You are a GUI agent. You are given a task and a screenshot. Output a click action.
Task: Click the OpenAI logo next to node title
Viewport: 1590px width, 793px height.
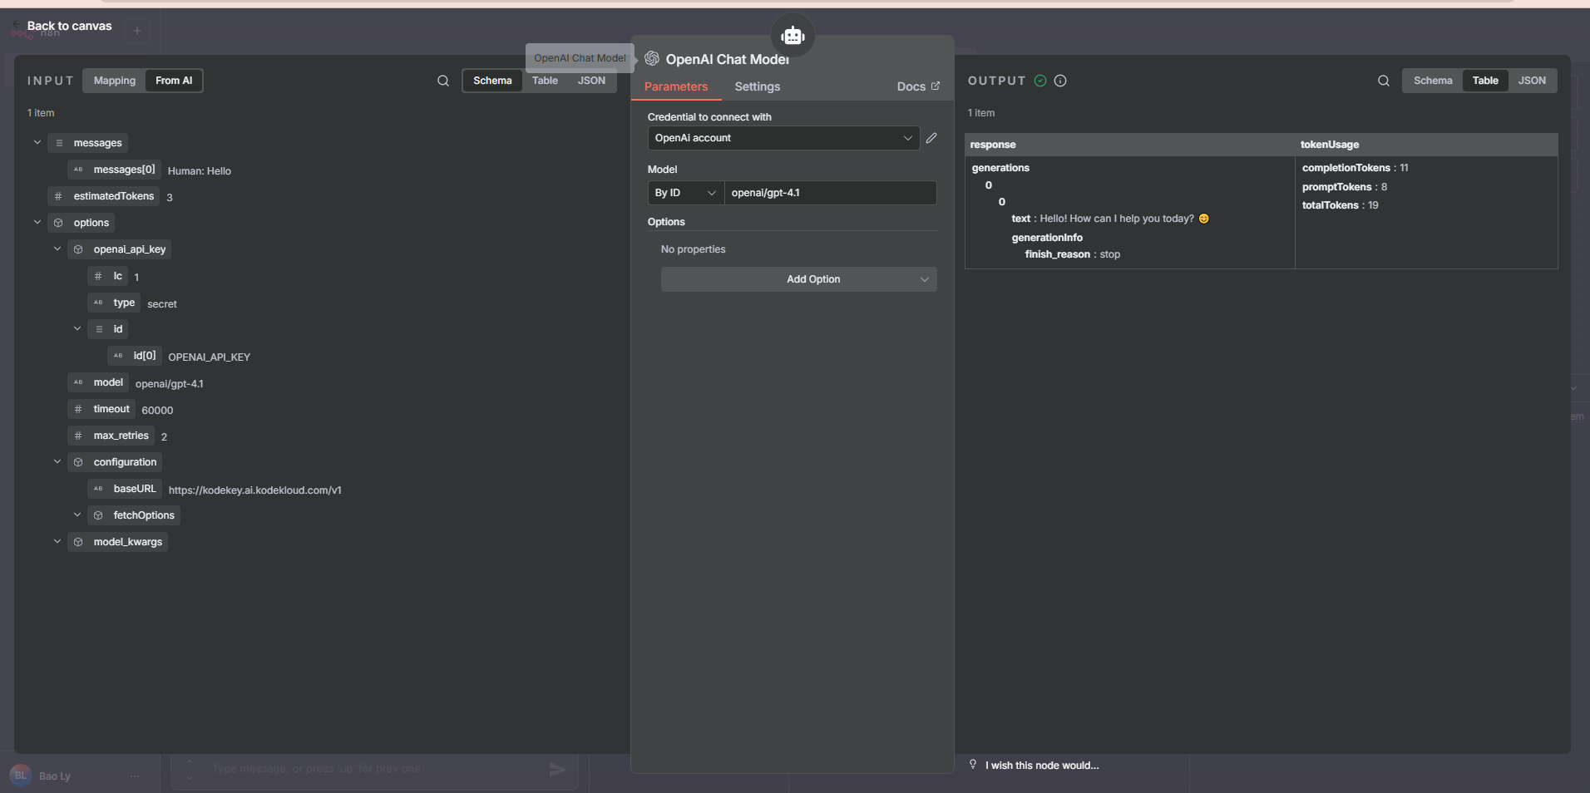[652, 59]
